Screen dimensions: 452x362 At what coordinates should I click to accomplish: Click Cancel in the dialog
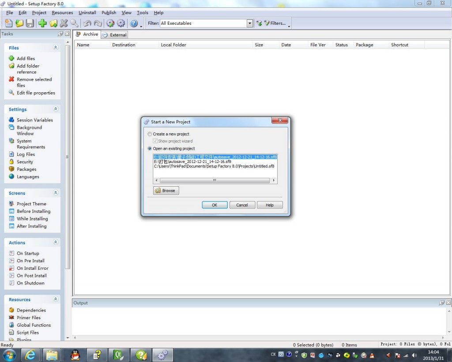point(242,205)
